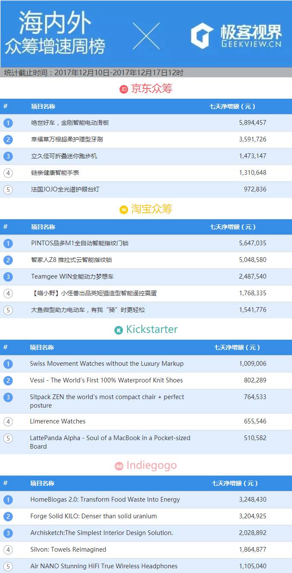Click rank 1 badge beside Swiss Movement Watches

(8, 364)
